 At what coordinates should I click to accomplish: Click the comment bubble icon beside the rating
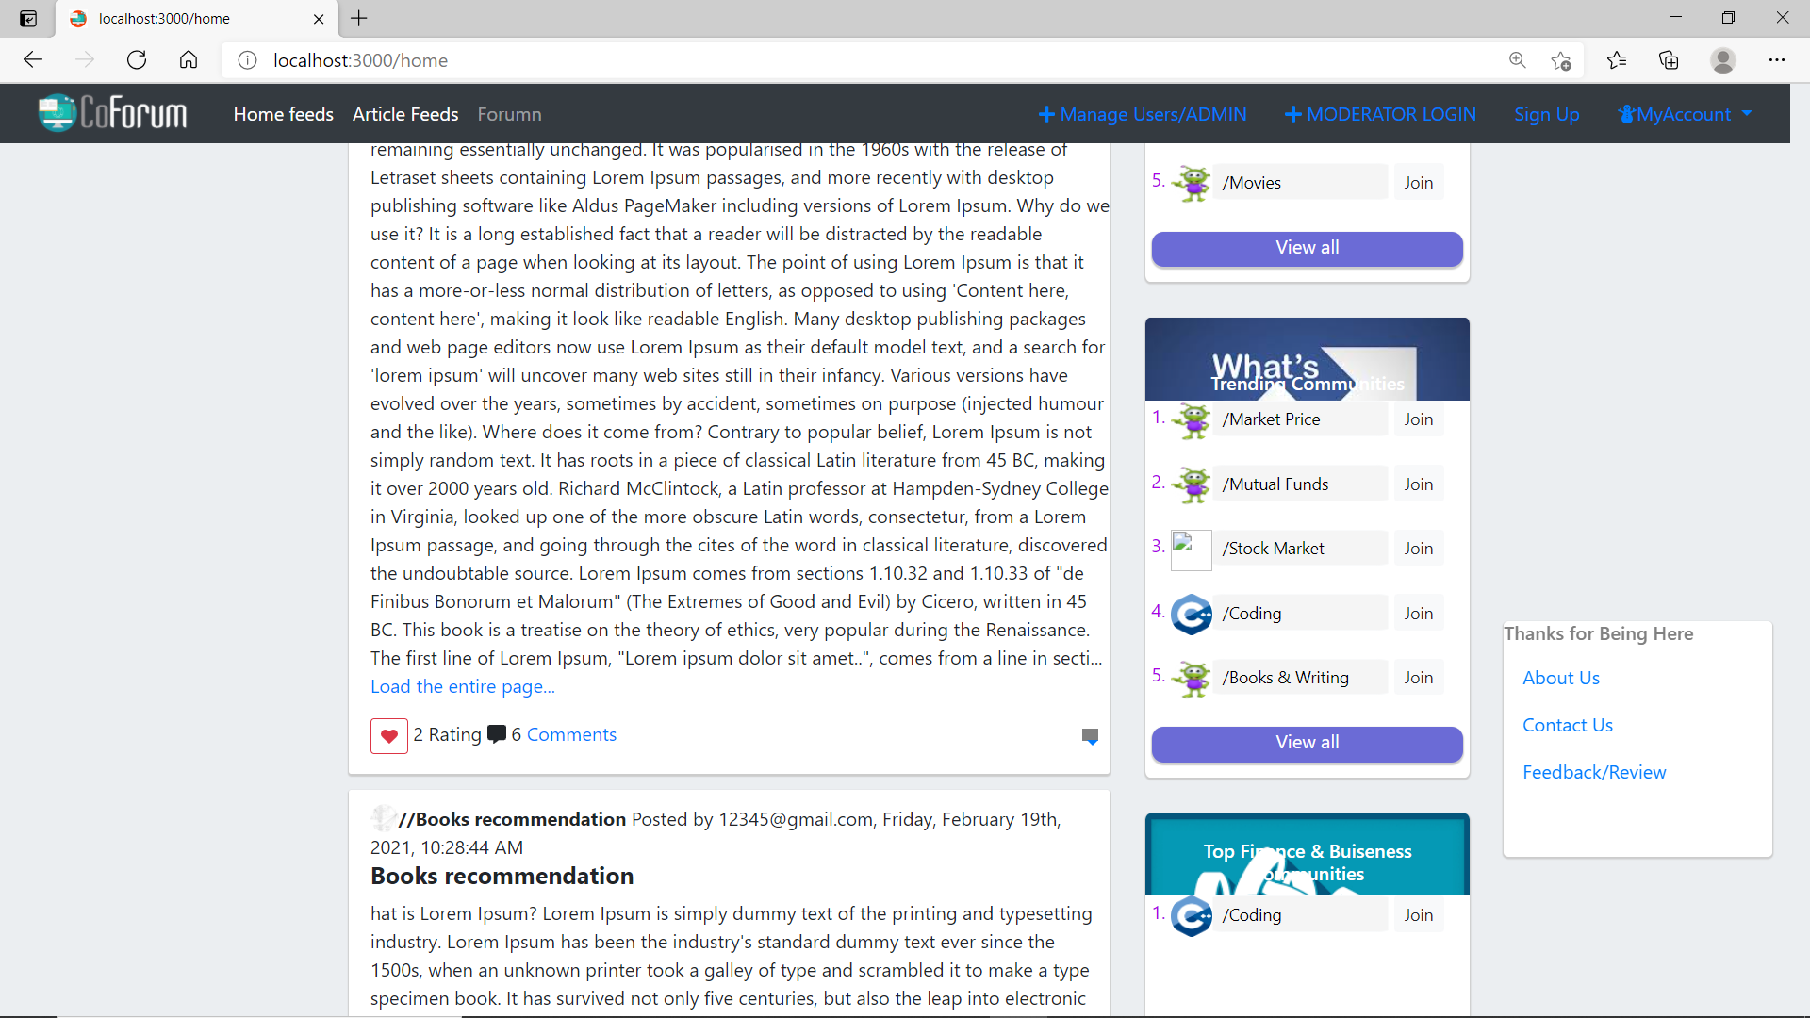click(x=496, y=734)
